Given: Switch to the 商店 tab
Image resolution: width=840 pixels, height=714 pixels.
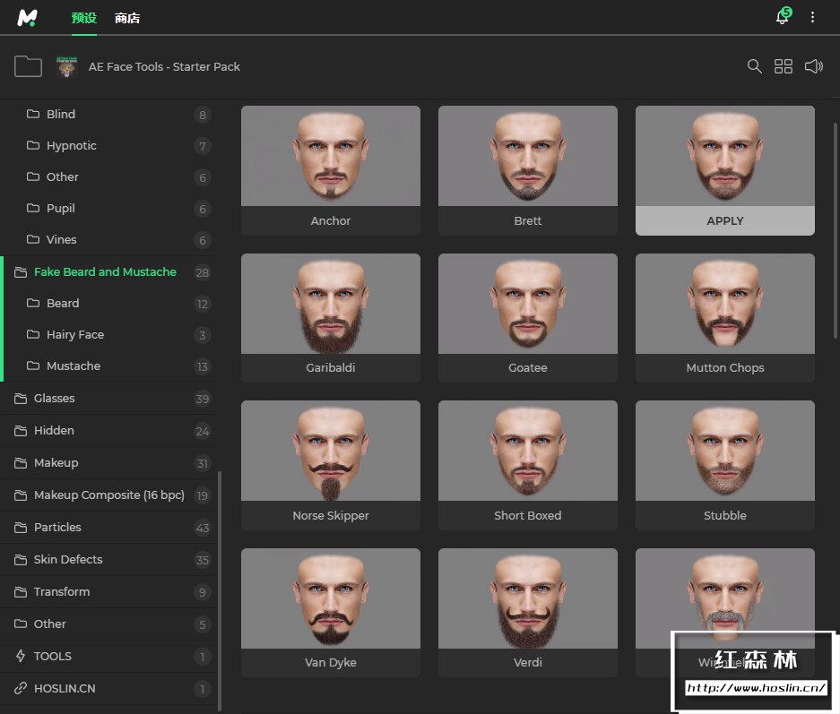Looking at the screenshot, I should tap(127, 18).
